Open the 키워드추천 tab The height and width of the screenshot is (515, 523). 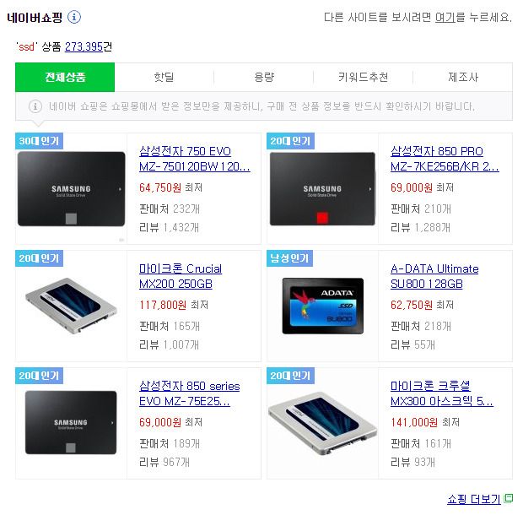pyautogui.click(x=363, y=77)
